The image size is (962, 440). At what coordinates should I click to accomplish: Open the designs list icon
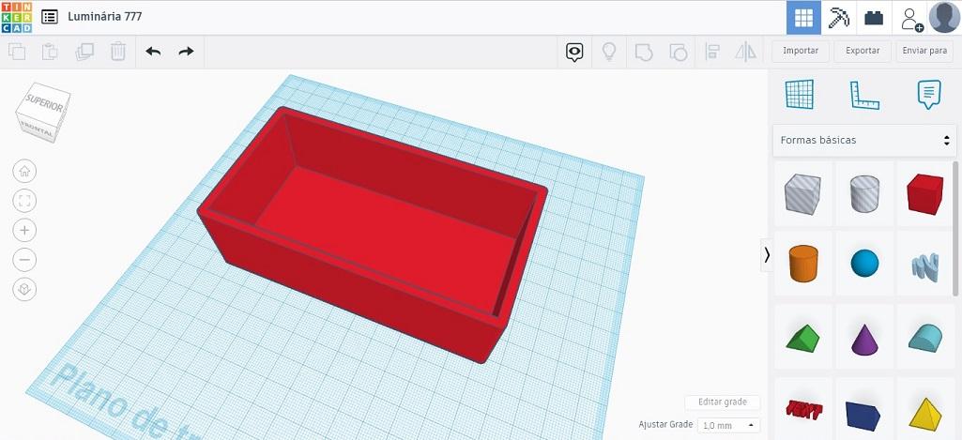tap(50, 17)
